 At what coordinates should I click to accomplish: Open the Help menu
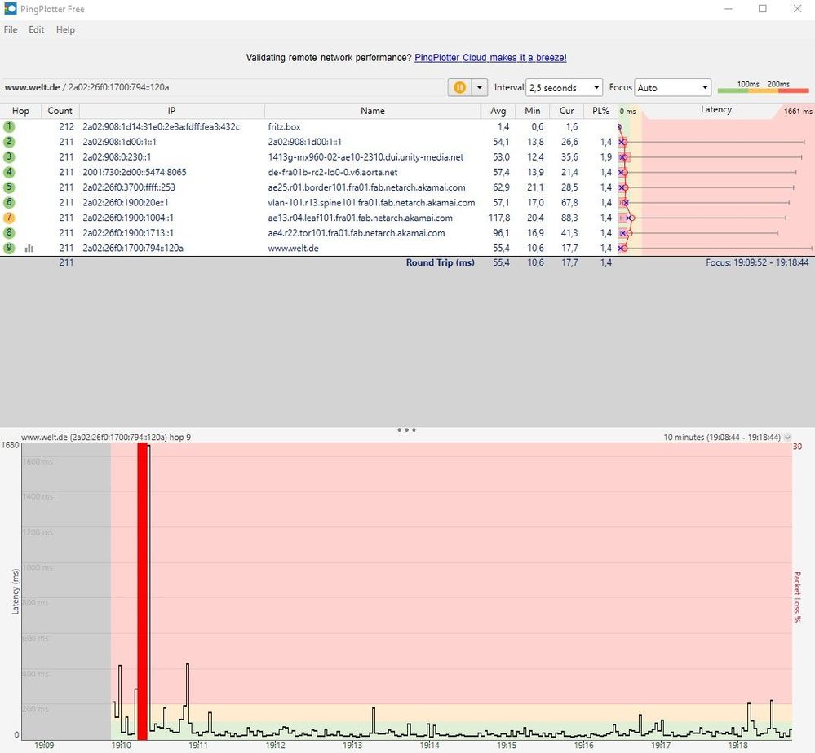(x=65, y=29)
